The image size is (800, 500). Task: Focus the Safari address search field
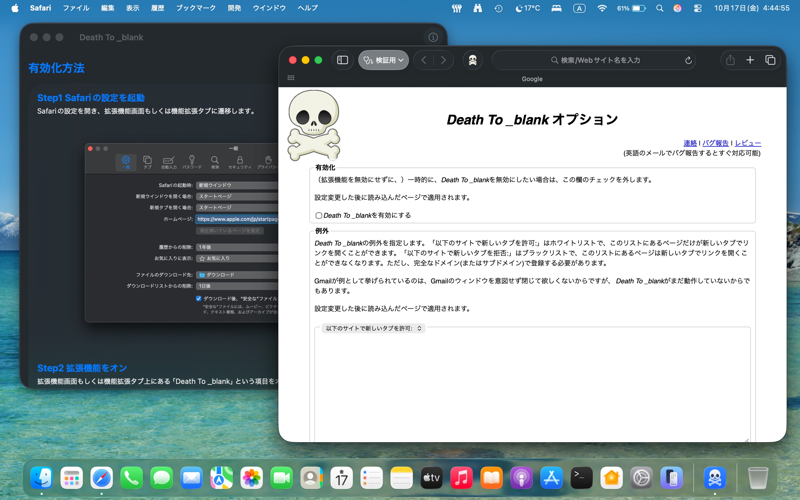click(x=593, y=60)
